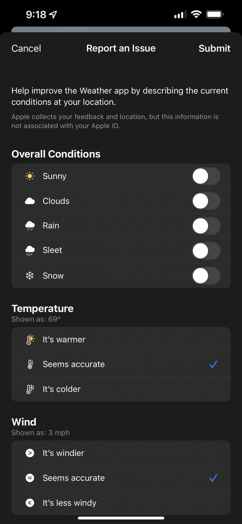
Task: Tap the sun icon beside Sunny
Action: point(30,176)
